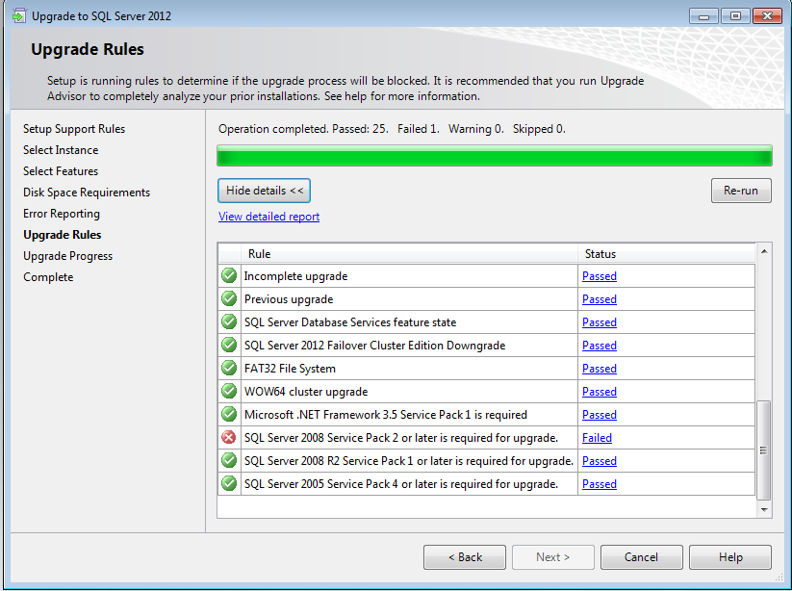
Task: Click the green check icon for Previous upgrade
Action: [229, 299]
